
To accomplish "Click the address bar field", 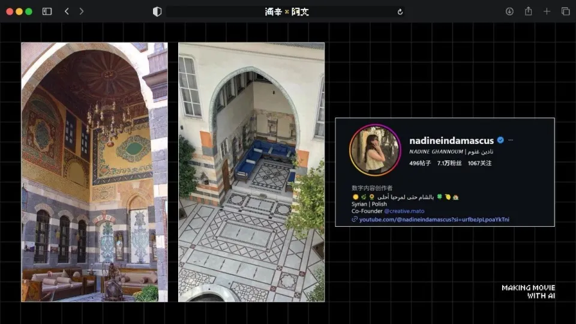I will tap(286, 11).
